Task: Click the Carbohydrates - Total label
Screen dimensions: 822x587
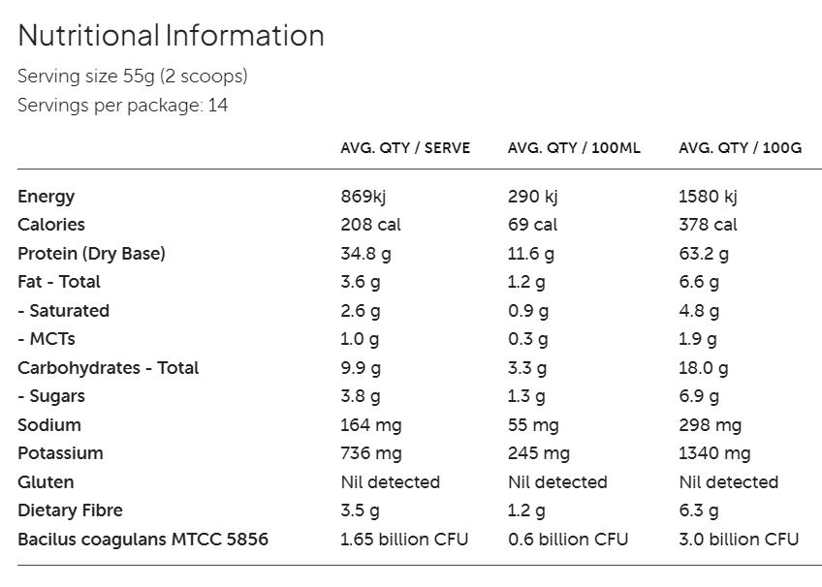Action: point(108,368)
